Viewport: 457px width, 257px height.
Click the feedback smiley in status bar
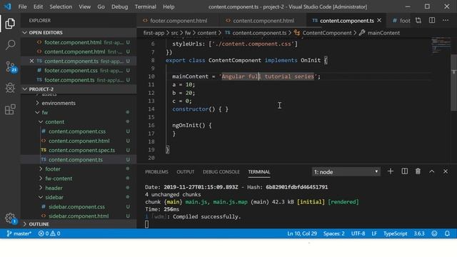(x=434, y=233)
